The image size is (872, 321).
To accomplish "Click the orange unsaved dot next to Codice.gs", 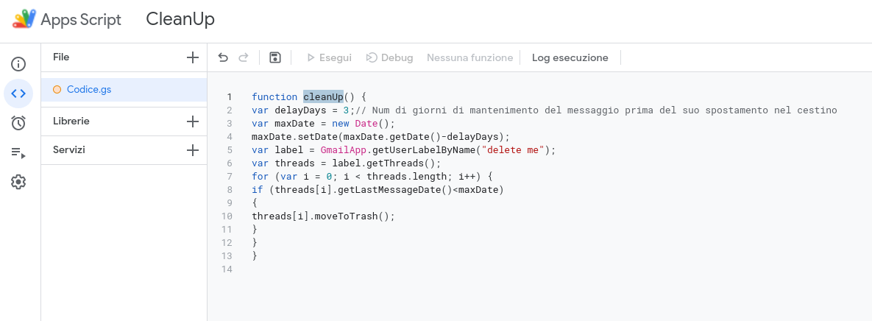I will point(57,90).
